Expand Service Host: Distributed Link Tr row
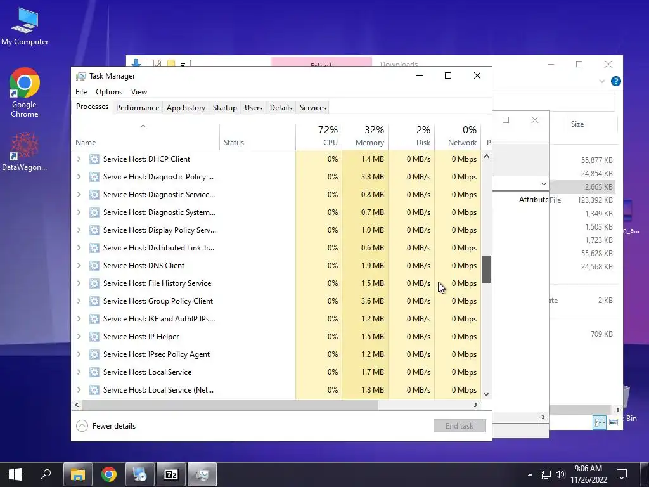This screenshot has height=487, width=649. 79,248
